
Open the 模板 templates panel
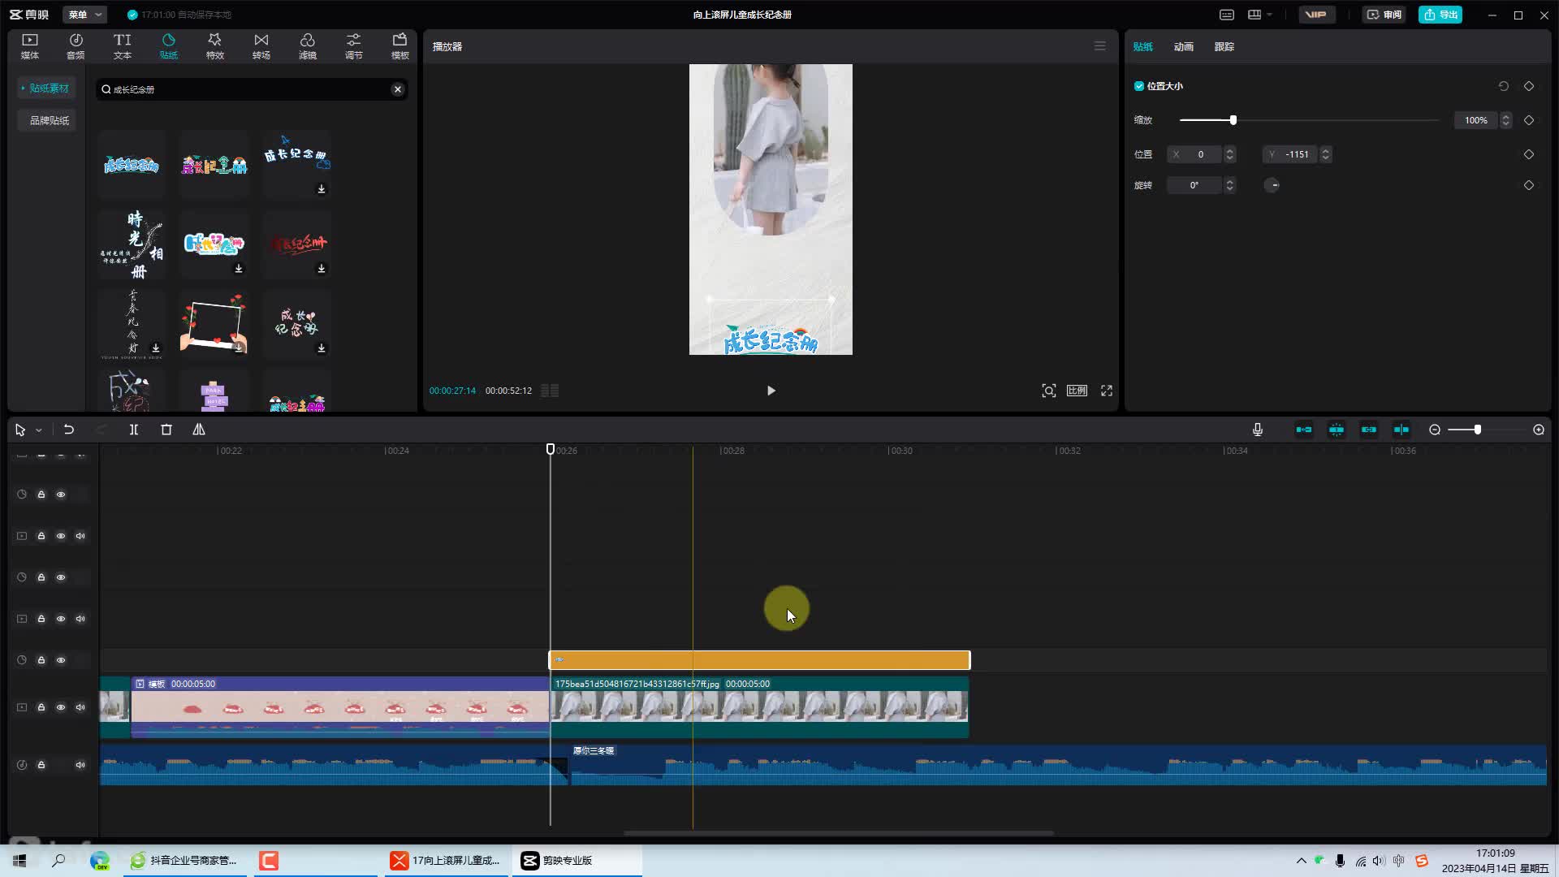[399, 46]
